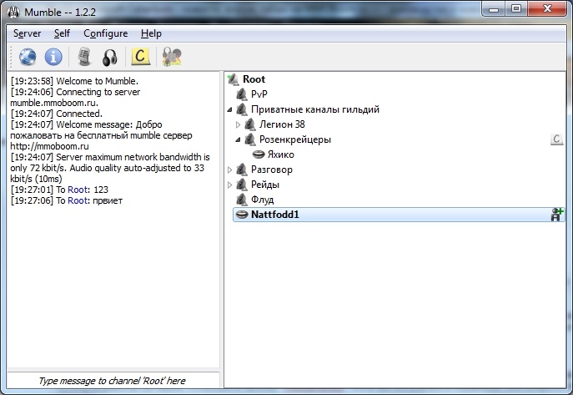Click the PvP channel icon

(242, 94)
